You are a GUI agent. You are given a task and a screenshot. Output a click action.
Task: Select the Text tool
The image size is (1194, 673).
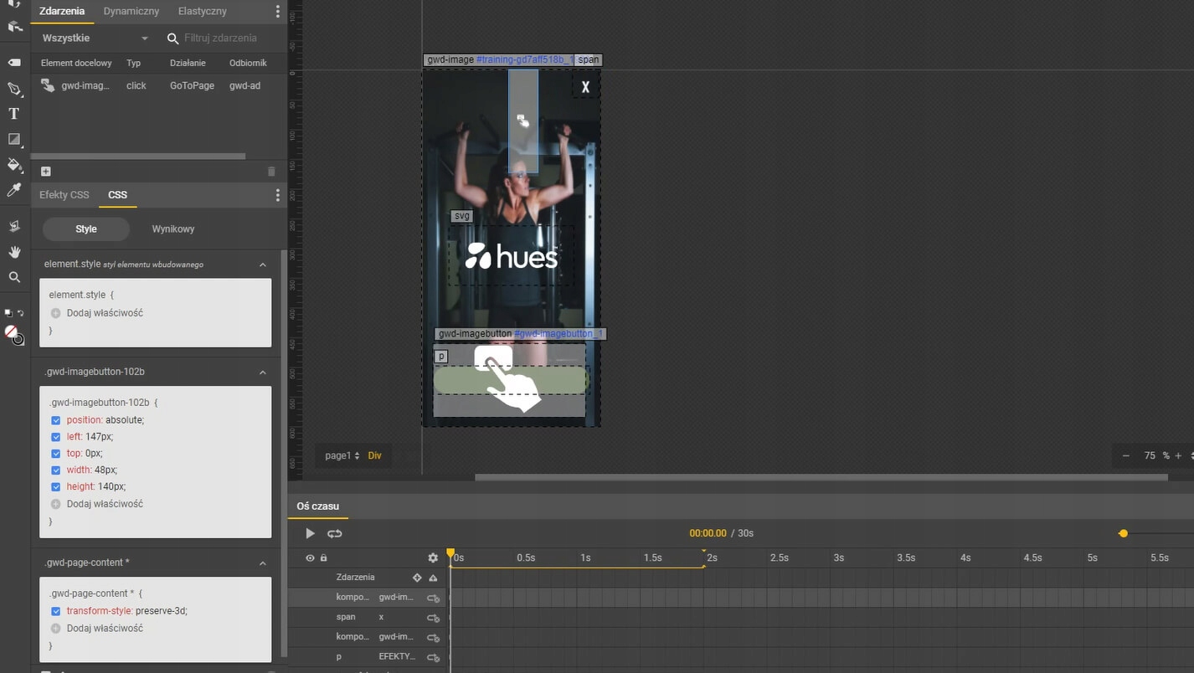pos(14,114)
